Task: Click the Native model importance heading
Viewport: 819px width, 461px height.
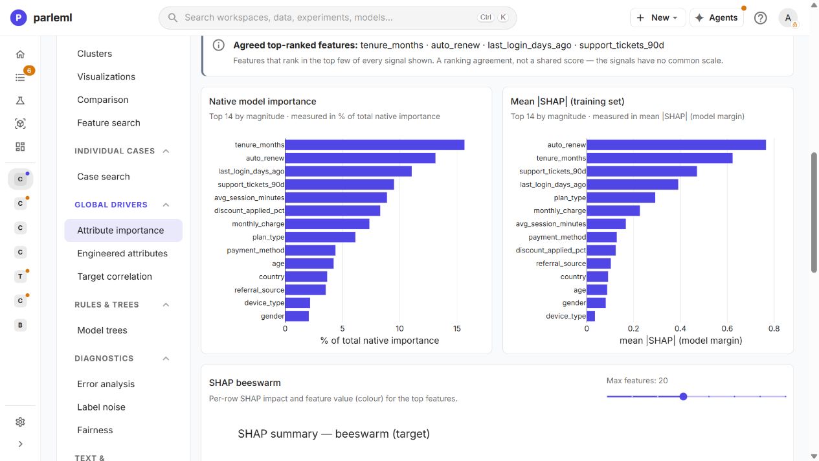Action: coord(263,102)
